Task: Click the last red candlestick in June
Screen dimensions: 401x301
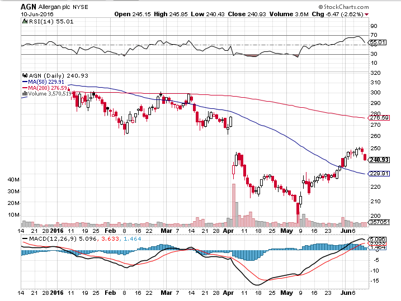Action: point(365,157)
